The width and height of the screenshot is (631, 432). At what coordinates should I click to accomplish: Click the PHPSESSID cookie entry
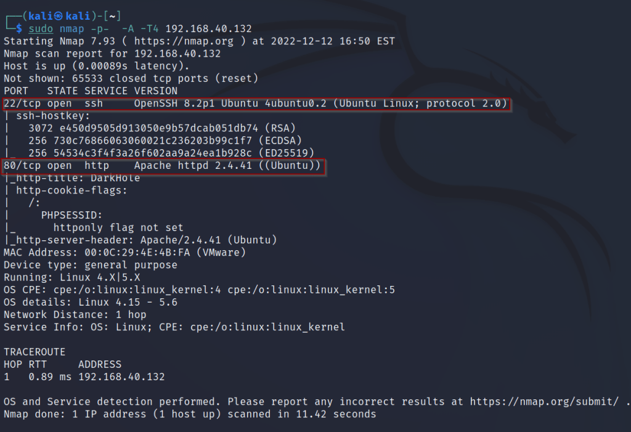pos(71,215)
